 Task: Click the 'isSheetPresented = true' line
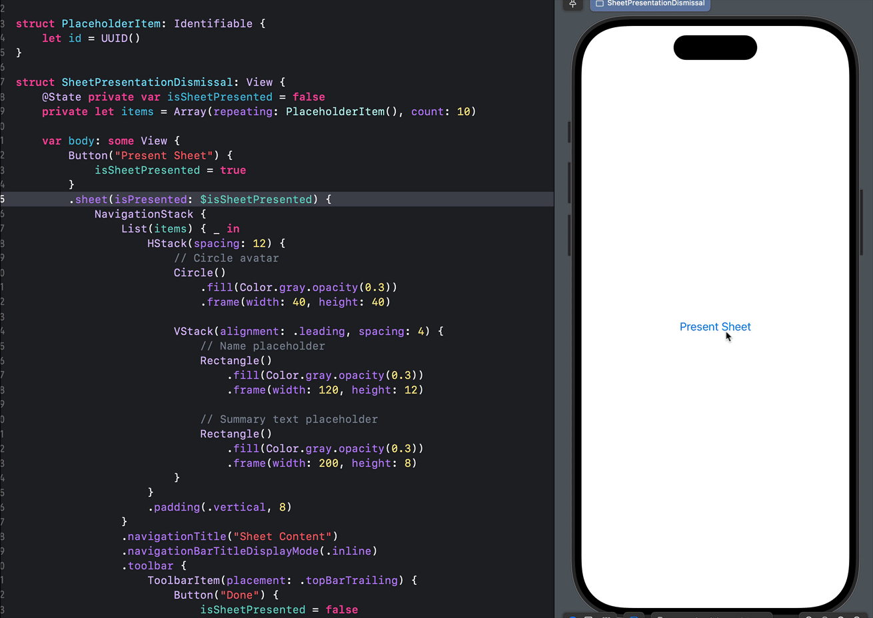coord(171,170)
